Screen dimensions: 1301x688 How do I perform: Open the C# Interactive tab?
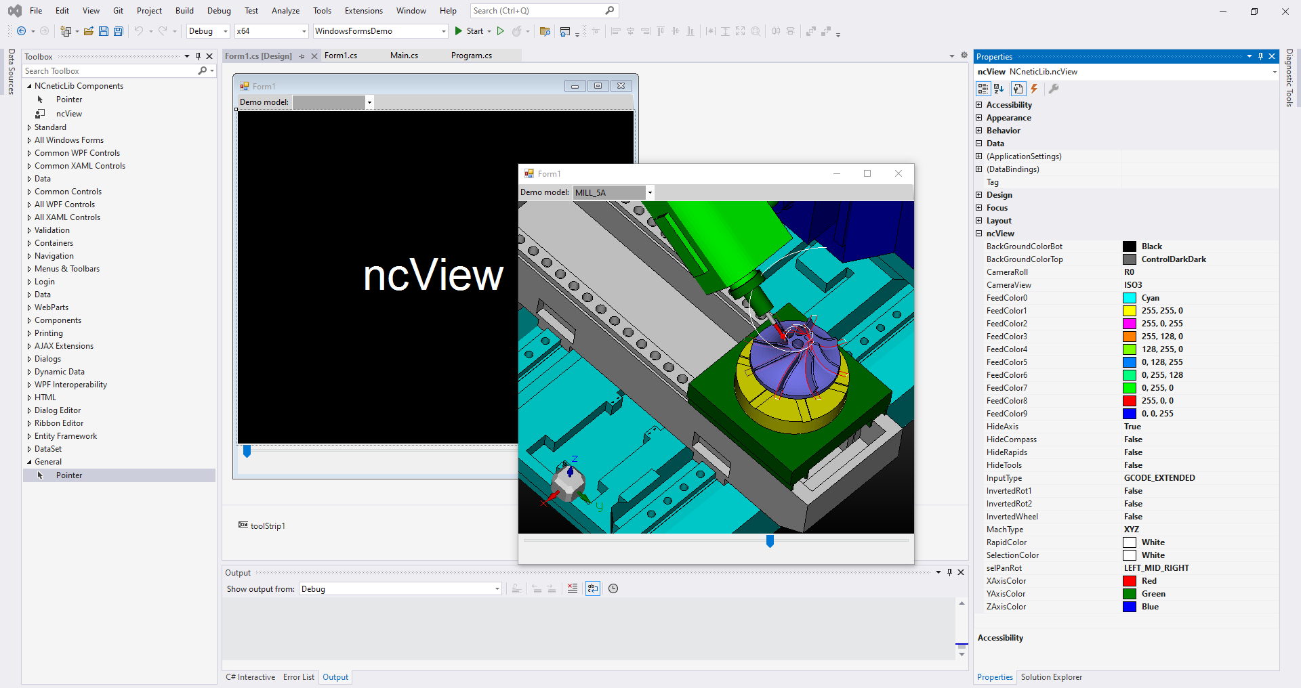pyautogui.click(x=251, y=677)
